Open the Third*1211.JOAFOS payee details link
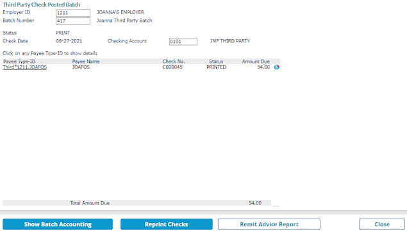Screen dimensions: 407x232 coord(24,67)
